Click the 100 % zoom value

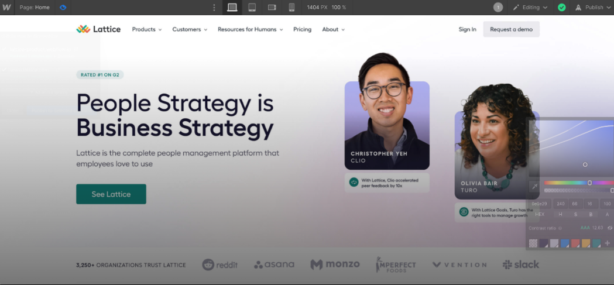(x=339, y=8)
